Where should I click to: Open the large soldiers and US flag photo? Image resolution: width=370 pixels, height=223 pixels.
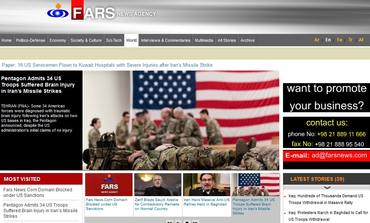click(x=181, y=120)
